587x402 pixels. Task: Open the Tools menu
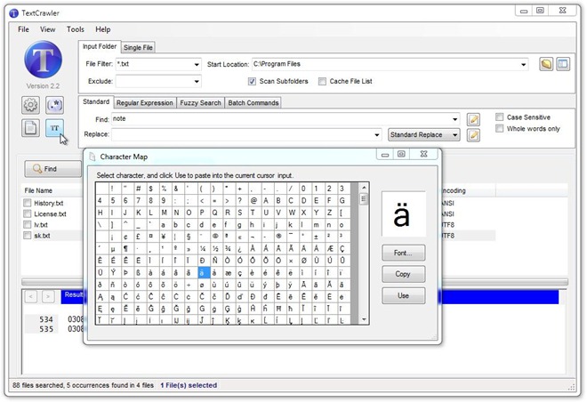tap(76, 29)
